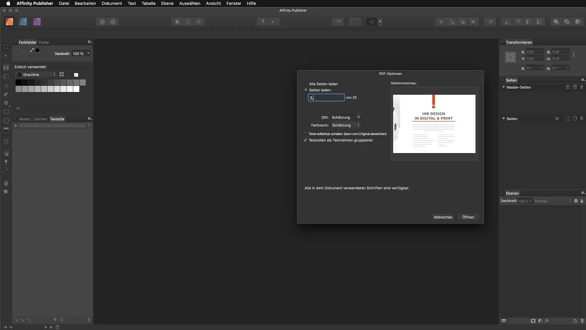Image resolution: width=586 pixels, height=330 pixels.
Task: Select Alle Seiten laden radio button
Action: pos(306,84)
